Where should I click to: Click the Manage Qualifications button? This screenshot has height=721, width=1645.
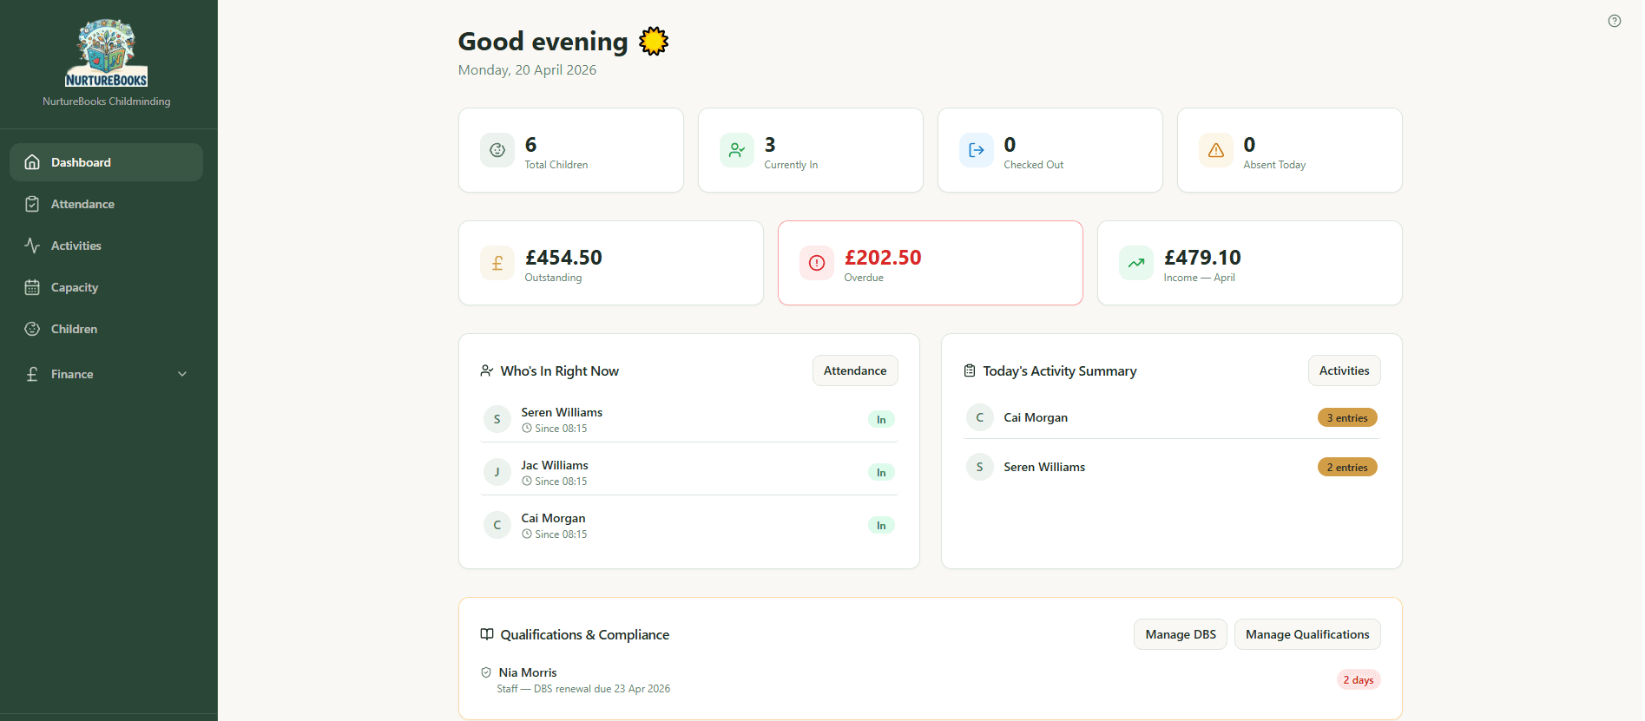point(1307,634)
